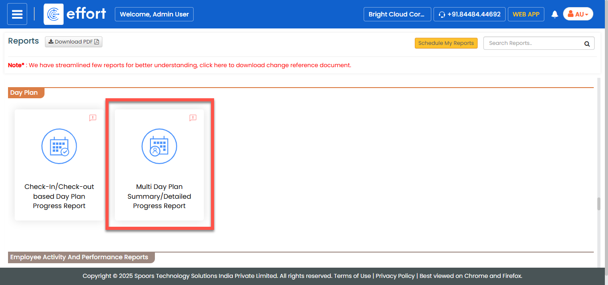The width and height of the screenshot is (608, 285).
Task: Open the hamburger navigation menu
Action: (x=17, y=14)
